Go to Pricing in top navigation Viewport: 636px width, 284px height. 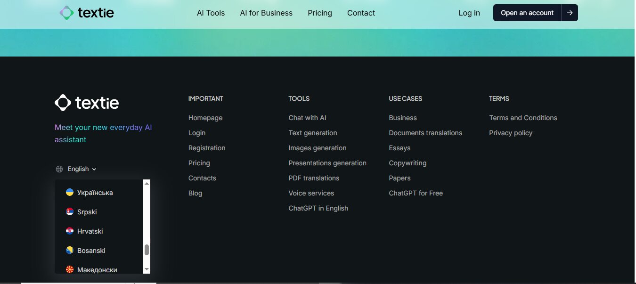(x=320, y=13)
